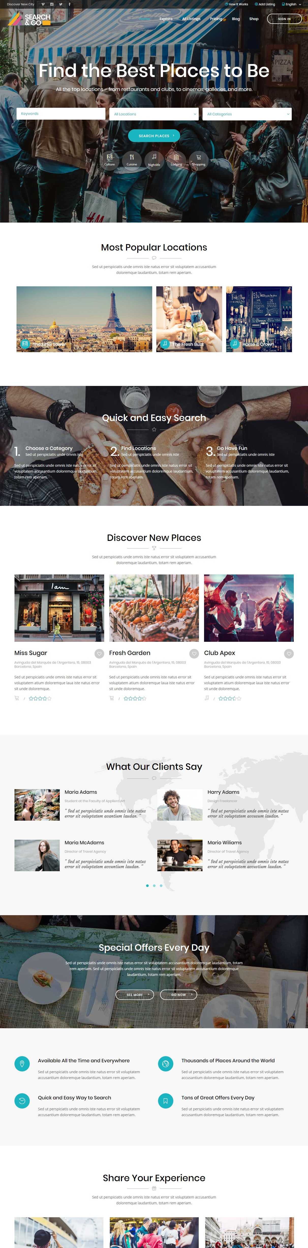
Task: Select the Culture category icon
Action: point(110,159)
